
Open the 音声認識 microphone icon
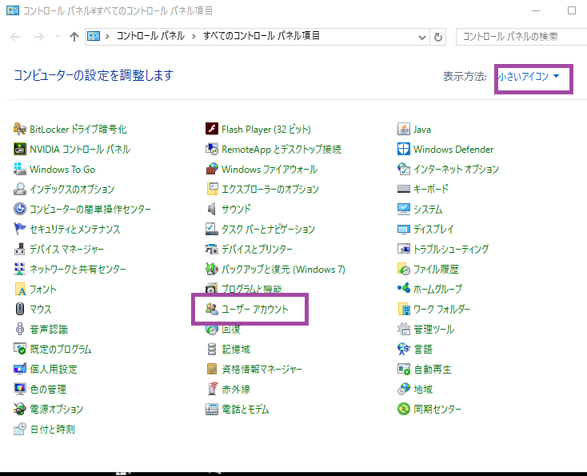coord(19,329)
